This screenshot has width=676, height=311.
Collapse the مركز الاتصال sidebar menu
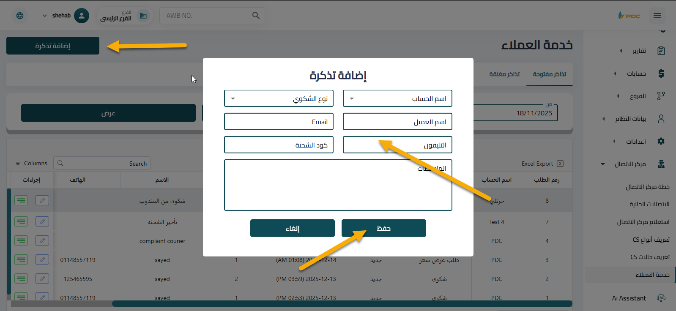point(603,164)
